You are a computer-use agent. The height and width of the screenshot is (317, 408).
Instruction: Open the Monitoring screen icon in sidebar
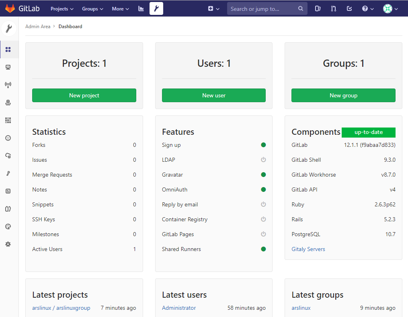click(8, 67)
